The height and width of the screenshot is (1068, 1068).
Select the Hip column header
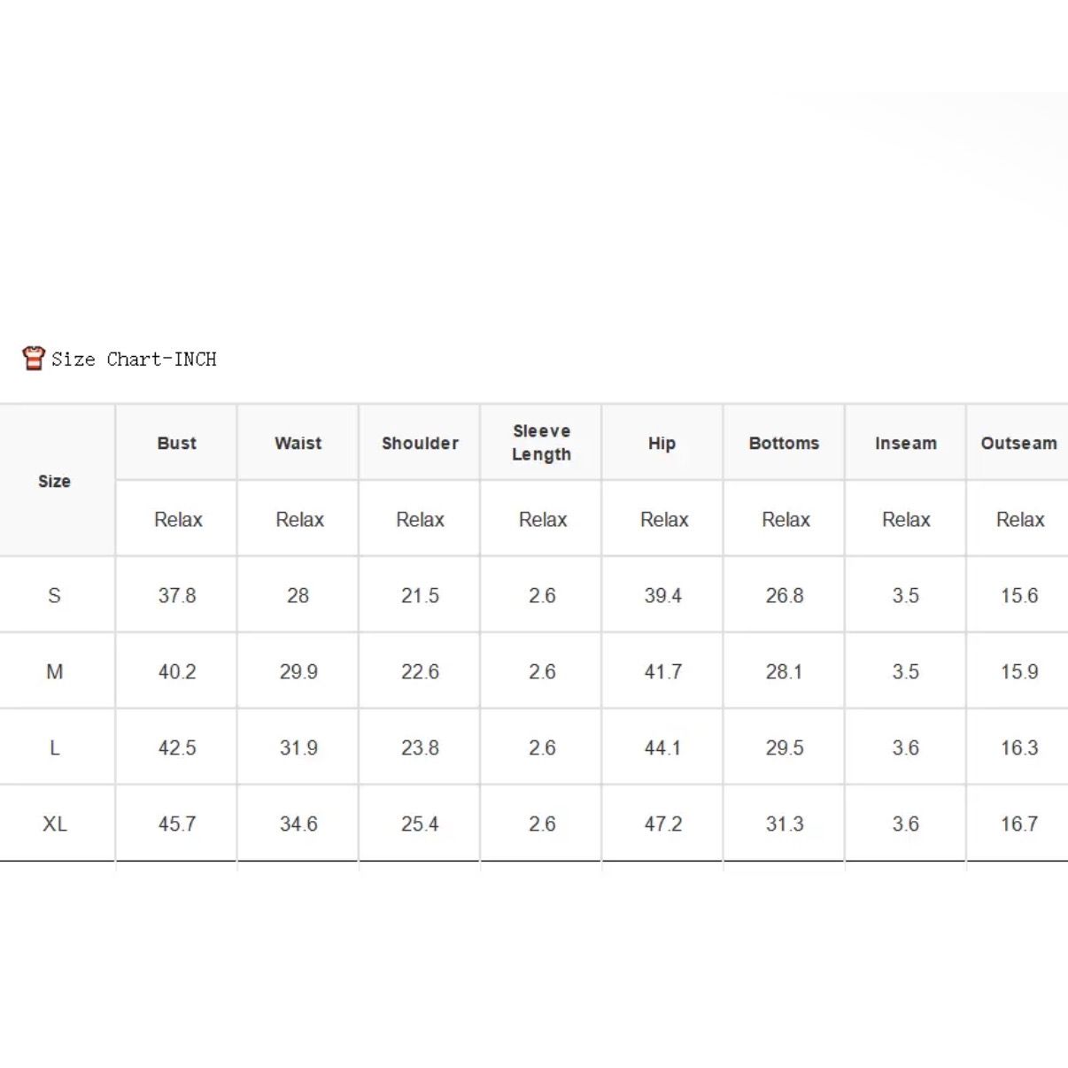(662, 443)
